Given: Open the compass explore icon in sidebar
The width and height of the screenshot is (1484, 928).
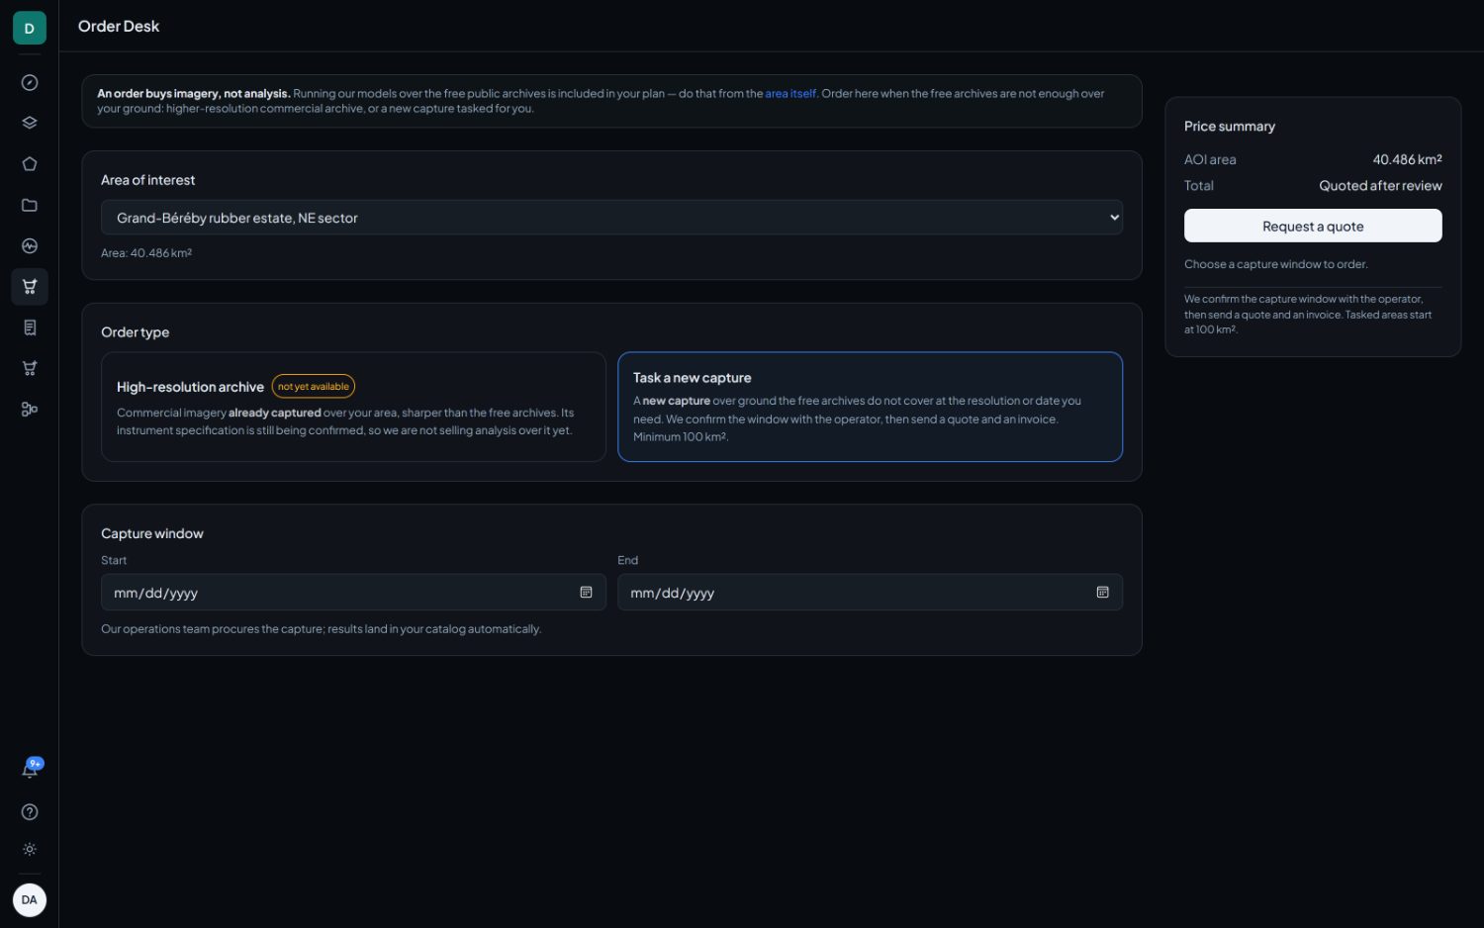Looking at the screenshot, I should click(30, 83).
